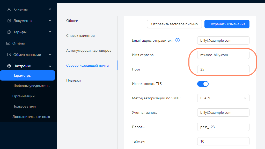
Task: Click the Настройки gear icon
Action: point(9,66)
